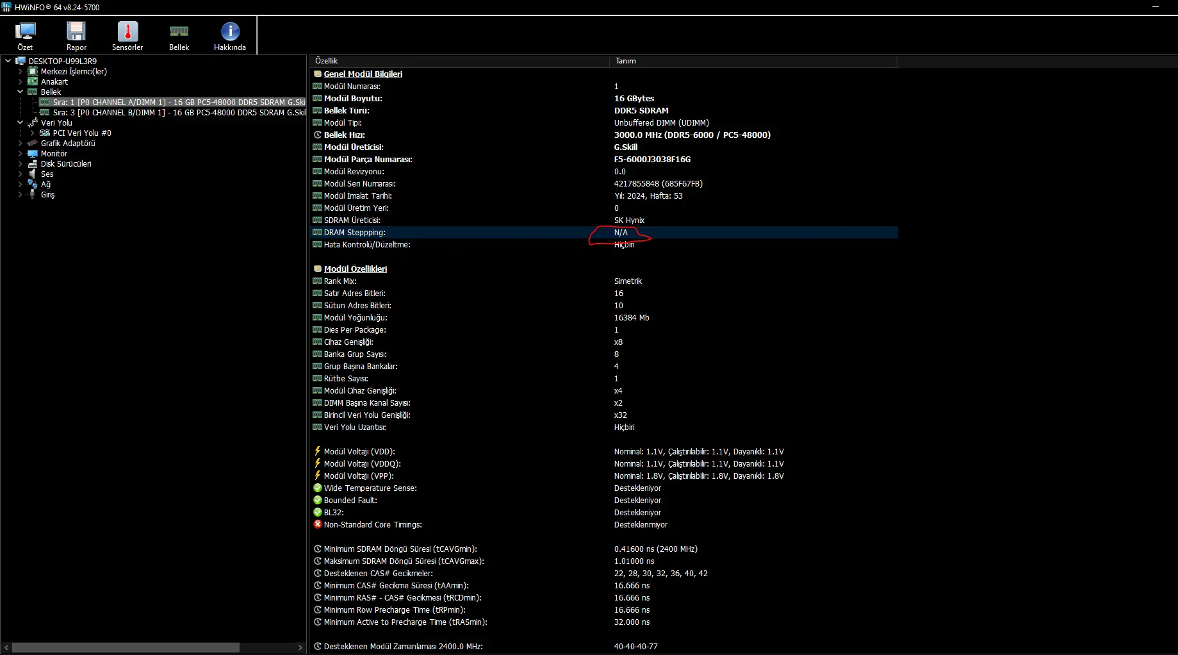
Task: Select the Sıra: 3 CHANNEL B/DIMM 1 module
Action: tap(179, 112)
